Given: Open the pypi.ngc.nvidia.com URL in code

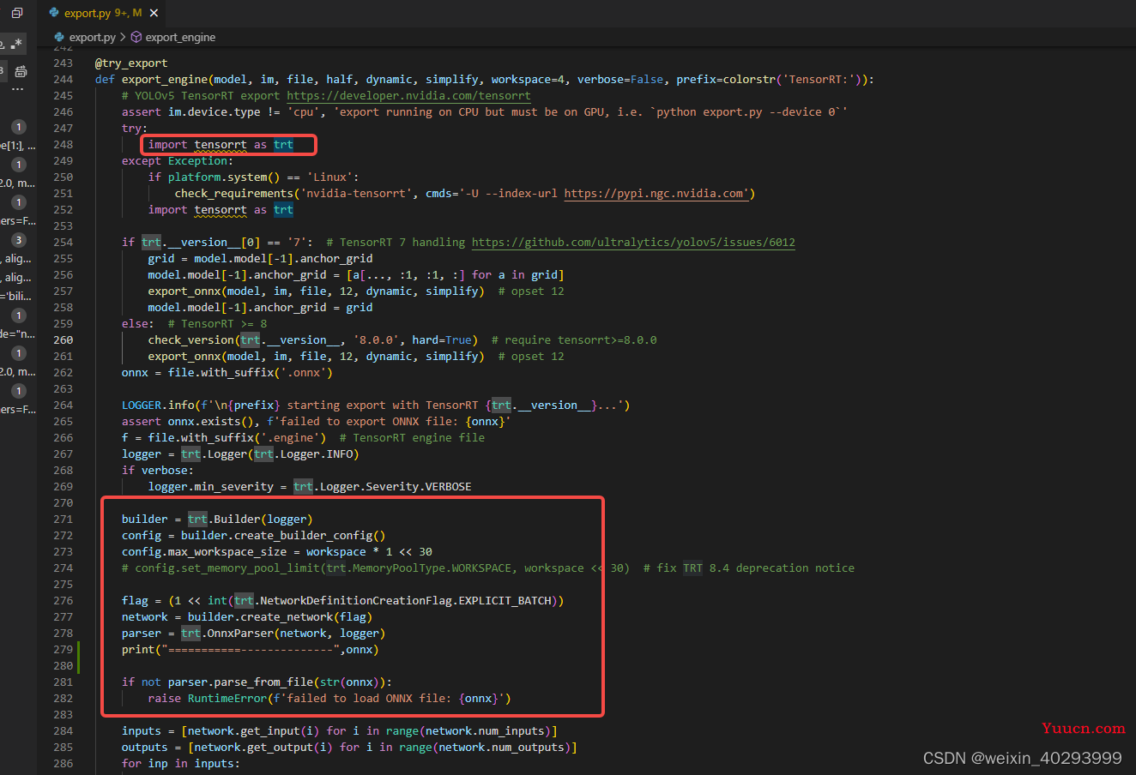Looking at the screenshot, I should [656, 193].
